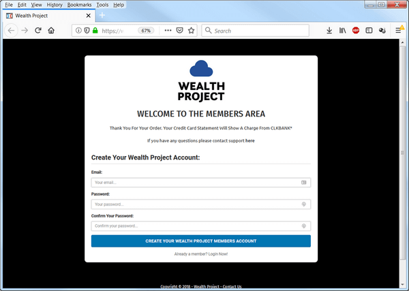Open the Tools menu

pyautogui.click(x=102, y=5)
